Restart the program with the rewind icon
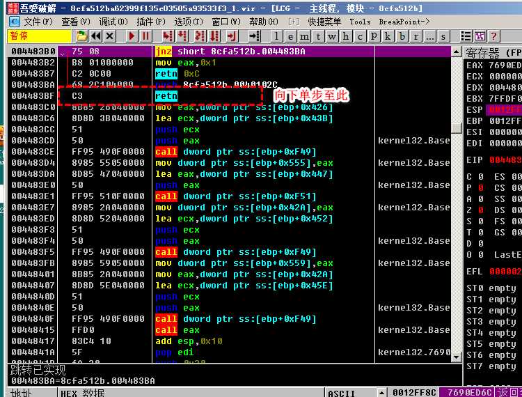The height and width of the screenshot is (397, 522). click(x=96, y=36)
